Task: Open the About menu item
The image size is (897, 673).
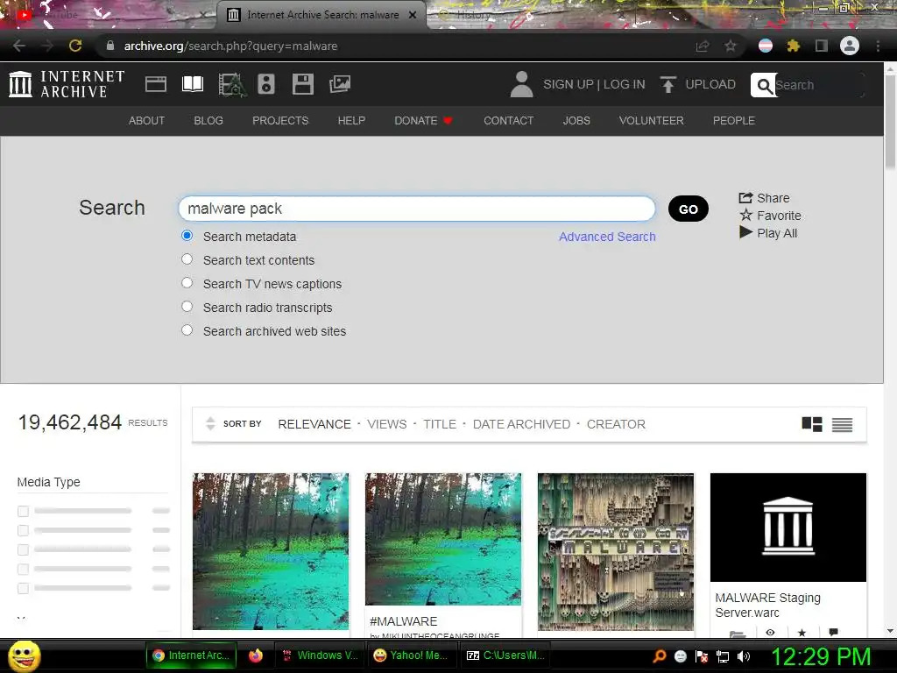Action: point(146,121)
